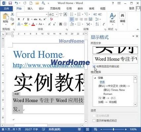Open the underline style dropdown arrow
The width and height of the screenshot is (141, 132).
[x=31, y=19]
